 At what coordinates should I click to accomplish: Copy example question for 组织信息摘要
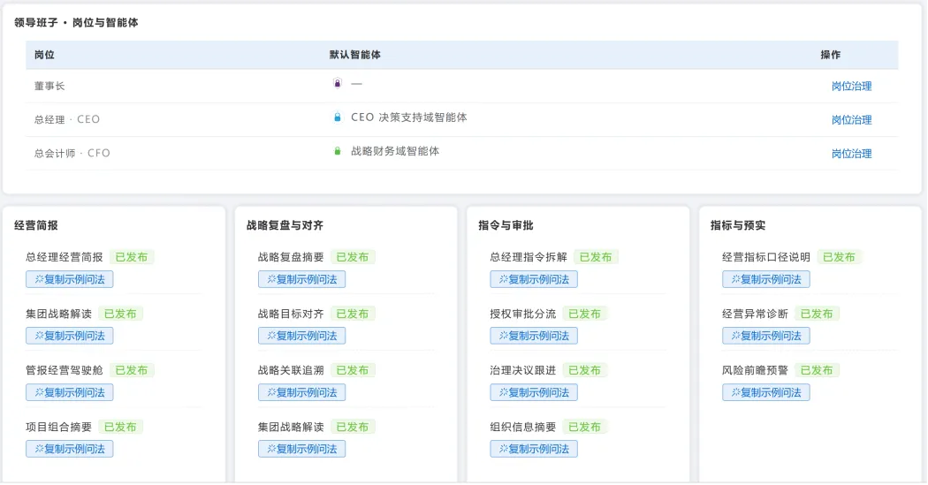click(x=534, y=449)
